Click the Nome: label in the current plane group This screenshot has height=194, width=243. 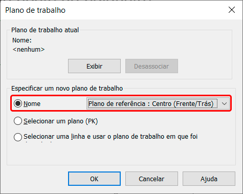click(x=22, y=40)
